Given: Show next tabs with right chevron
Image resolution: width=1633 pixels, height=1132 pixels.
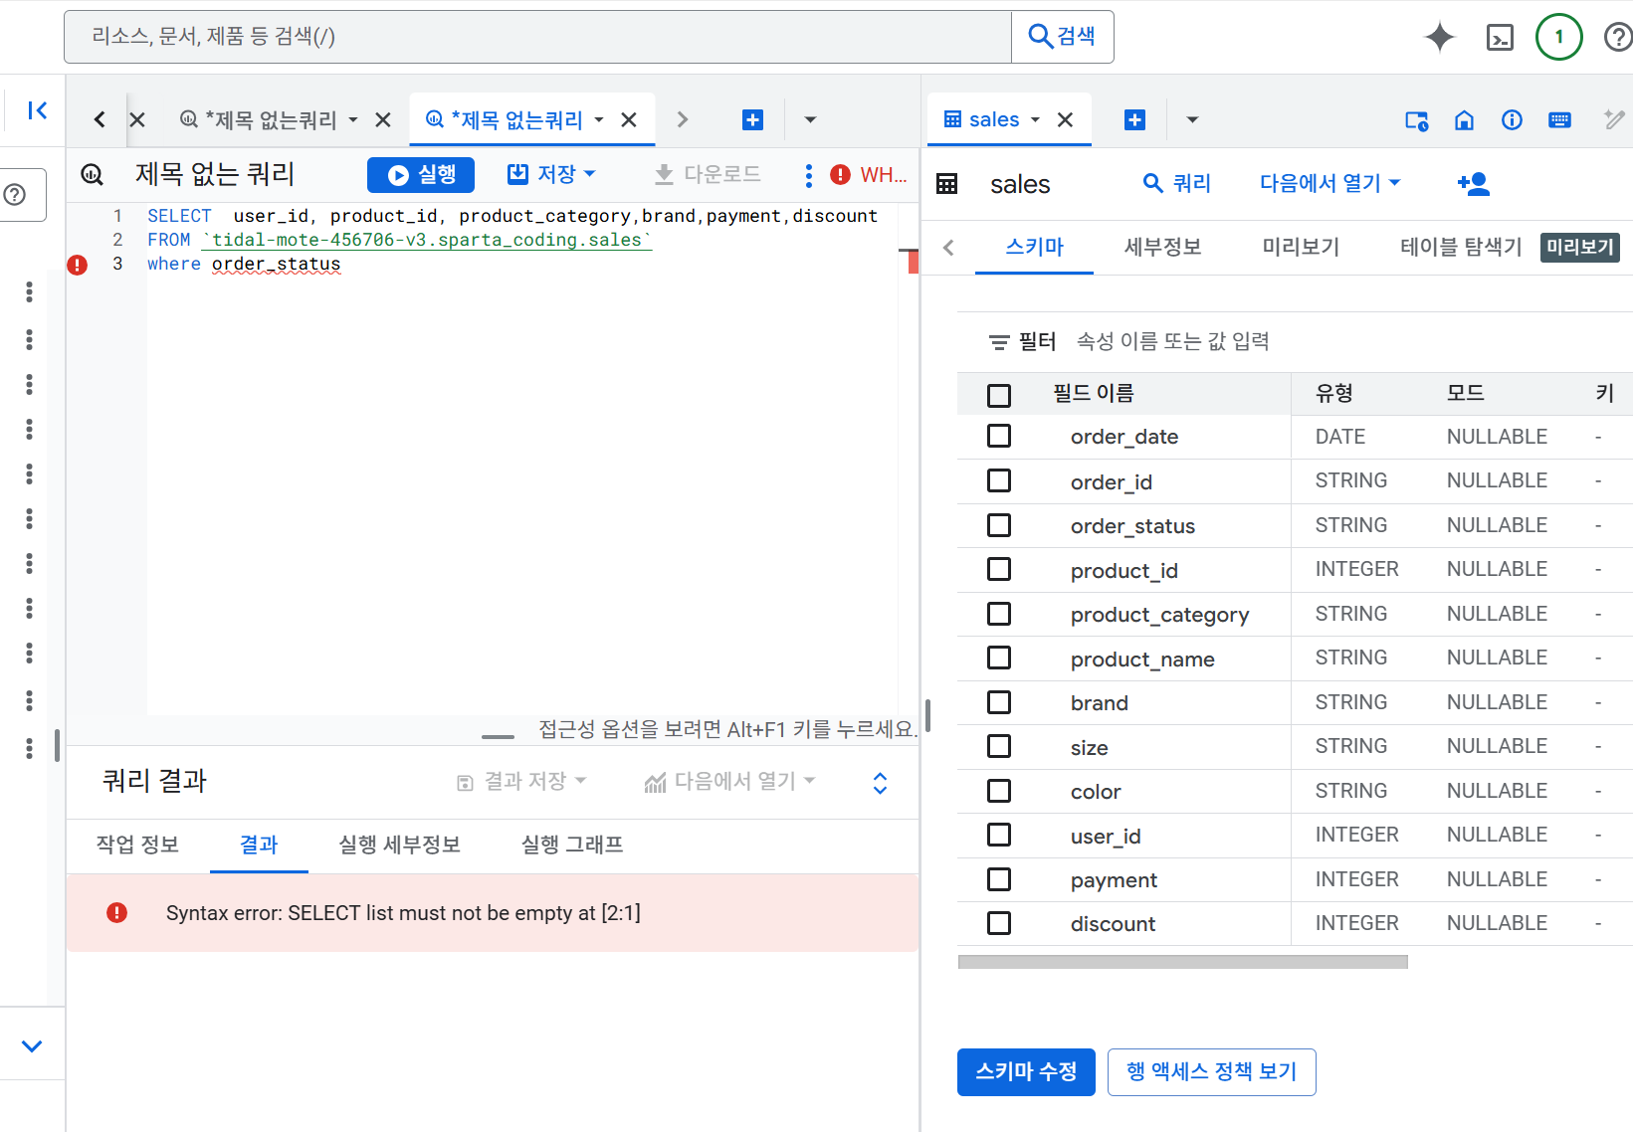Looking at the screenshot, I should click(683, 119).
